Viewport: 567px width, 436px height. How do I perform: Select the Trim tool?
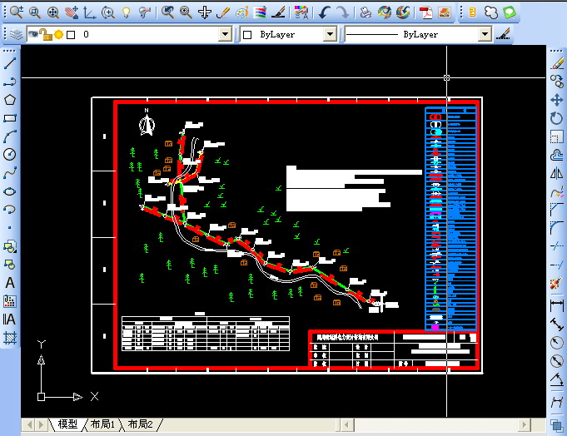point(557,246)
